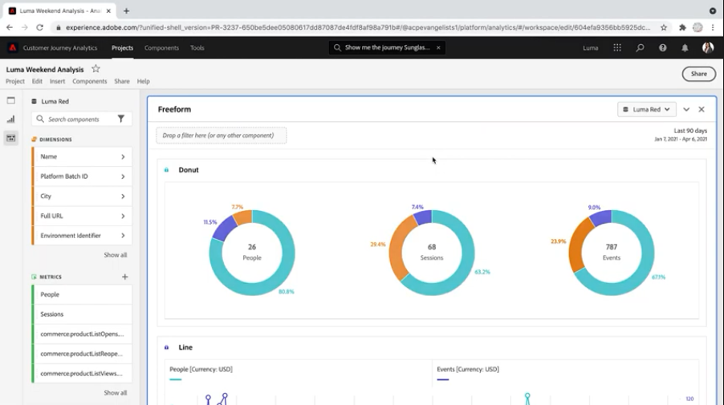Expand the Name dimension
Image resolution: width=724 pixels, height=405 pixels.
[123, 157]
